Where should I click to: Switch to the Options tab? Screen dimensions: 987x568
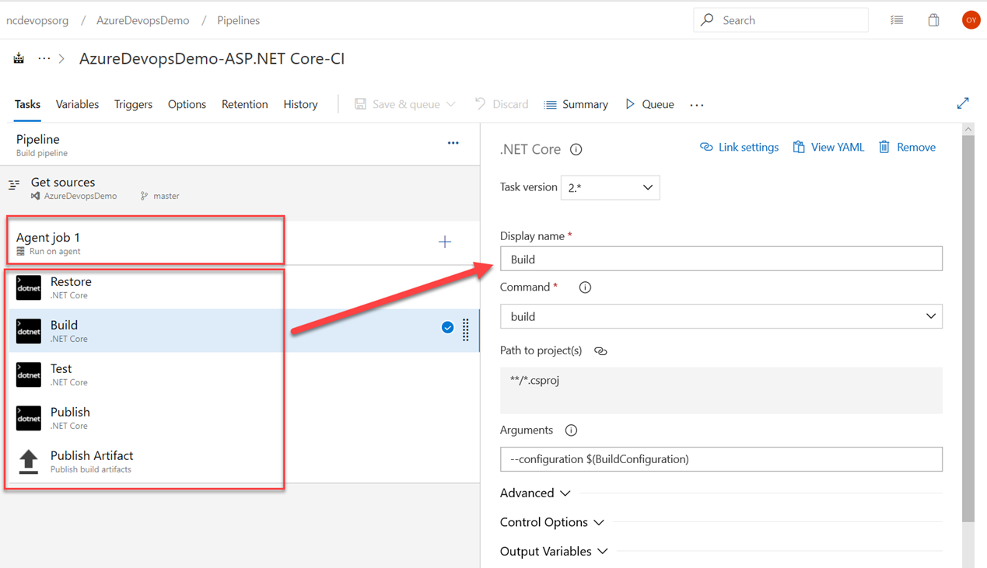[187, 104]
